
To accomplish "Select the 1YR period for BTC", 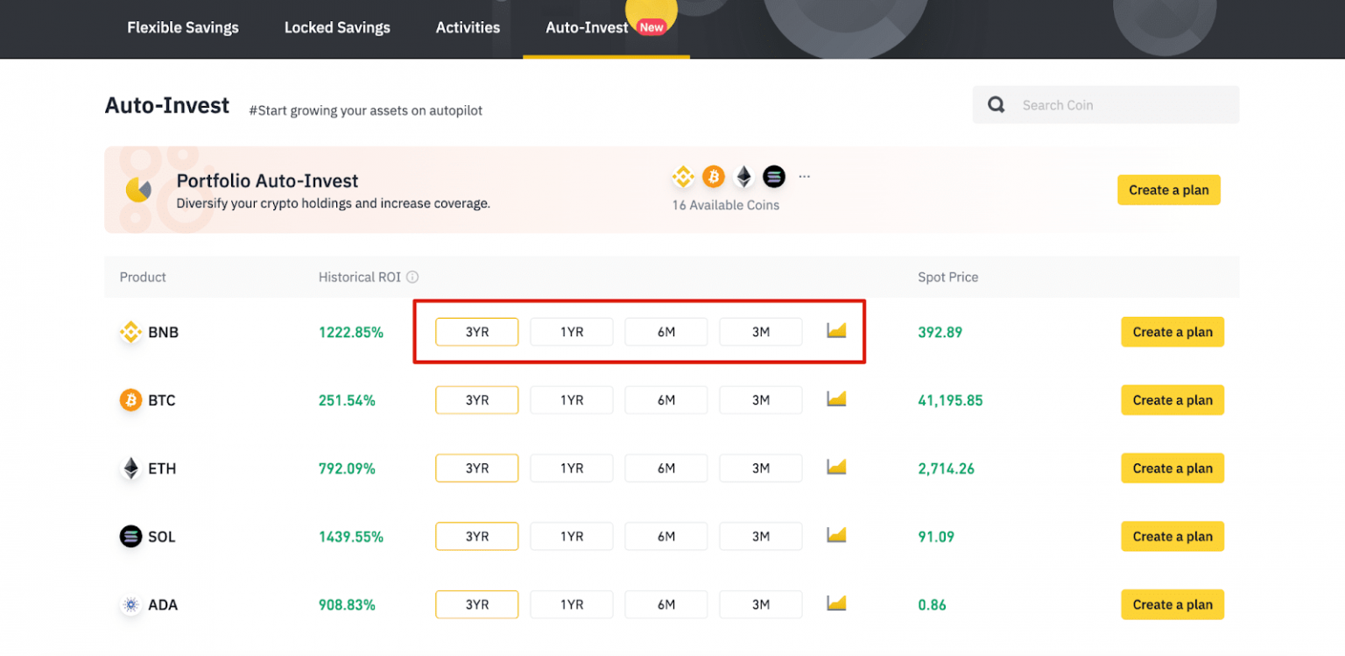I will pyautogui.click(x=571, y=399).
